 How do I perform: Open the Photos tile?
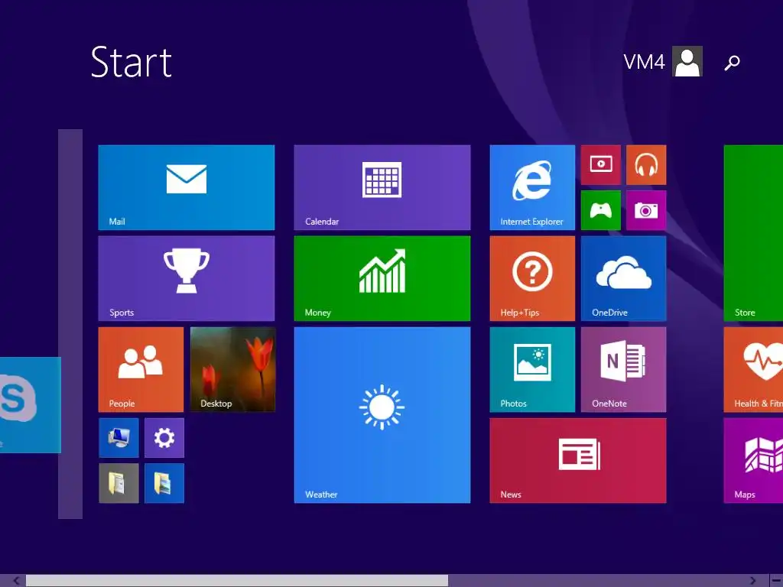(x=532, y=369)
